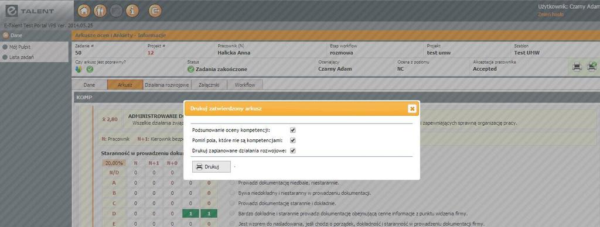The width and height of the screenshot is (600, 227).
Task: Select radio 'Jest wzorem do naśladowania'
Action: click(232, 223)
